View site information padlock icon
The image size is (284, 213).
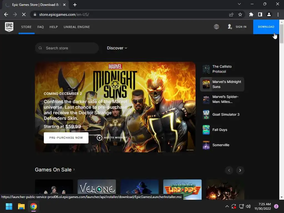35,14
